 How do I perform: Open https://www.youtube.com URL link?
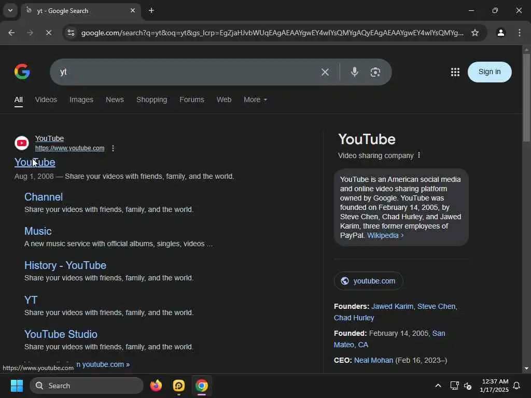tap(70, 148)
